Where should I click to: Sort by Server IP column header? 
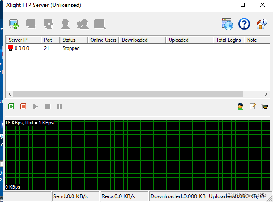(24, 40)
